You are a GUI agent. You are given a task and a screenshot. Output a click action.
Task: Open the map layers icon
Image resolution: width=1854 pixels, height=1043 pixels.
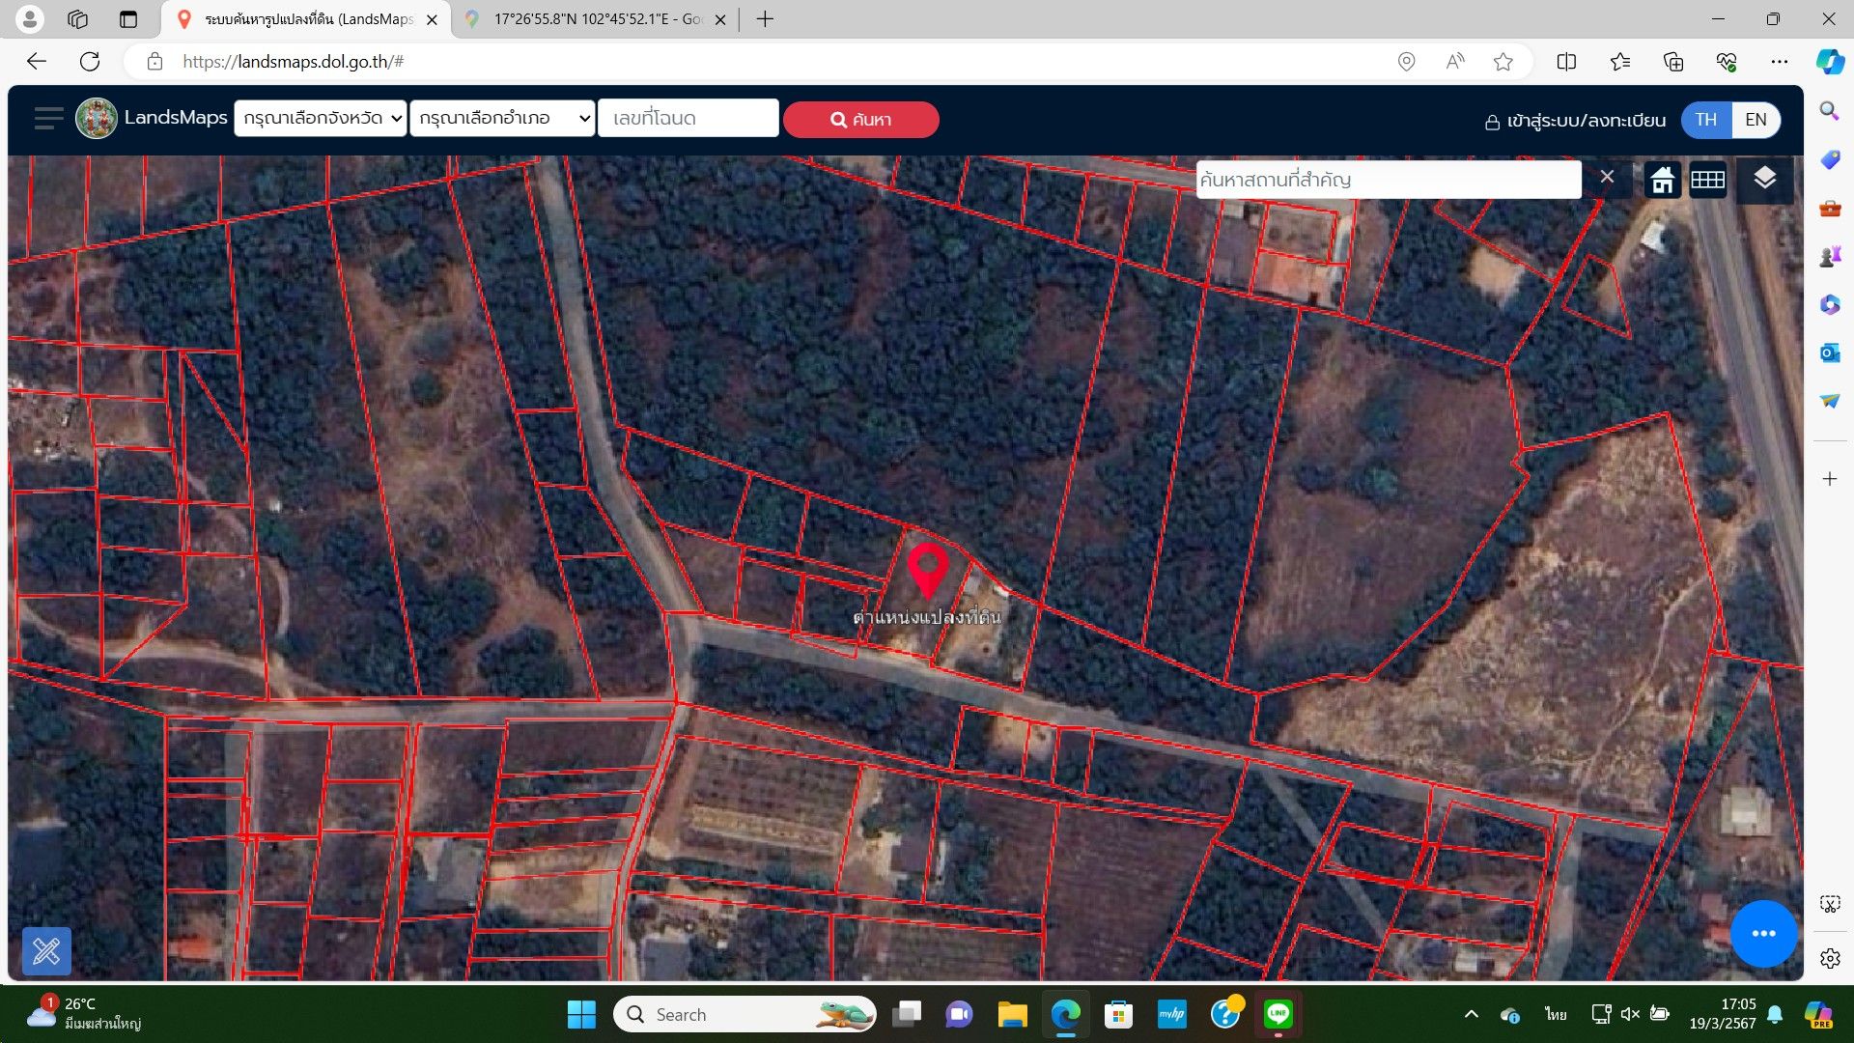[x=1764, y=179]
